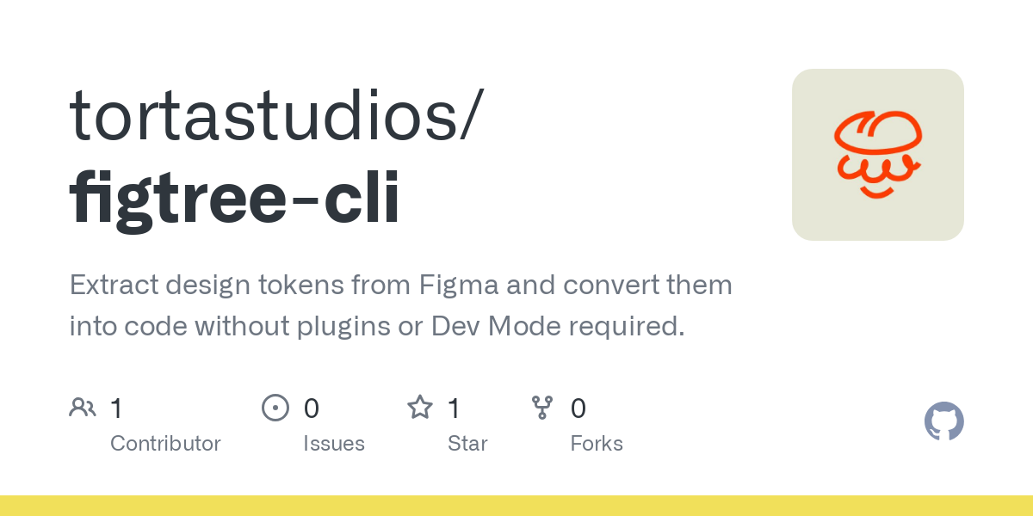The width and height of the screenshot is (1033, 516).
Task: Click the description line starting "Extract design tokens"
Action: [x=401, y=285]
